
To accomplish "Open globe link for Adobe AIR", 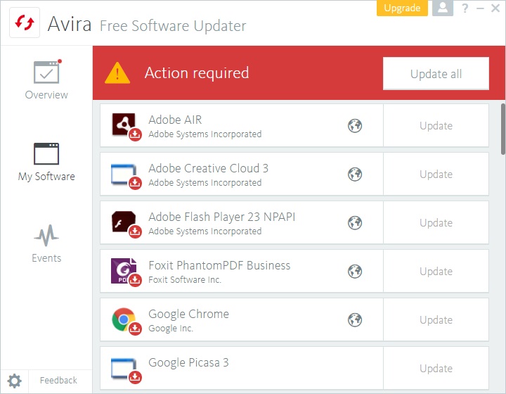I will tap(355, 126).
